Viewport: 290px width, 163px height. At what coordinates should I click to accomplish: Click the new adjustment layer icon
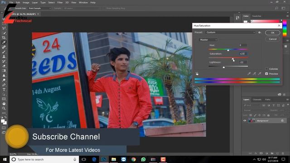click(x=266, y=153)
